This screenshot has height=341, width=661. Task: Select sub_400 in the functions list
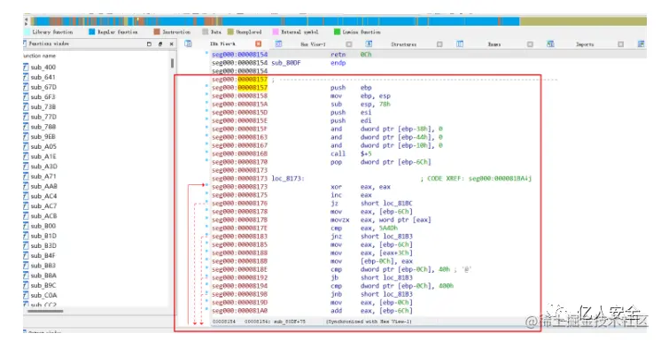[x=43, y=67]
